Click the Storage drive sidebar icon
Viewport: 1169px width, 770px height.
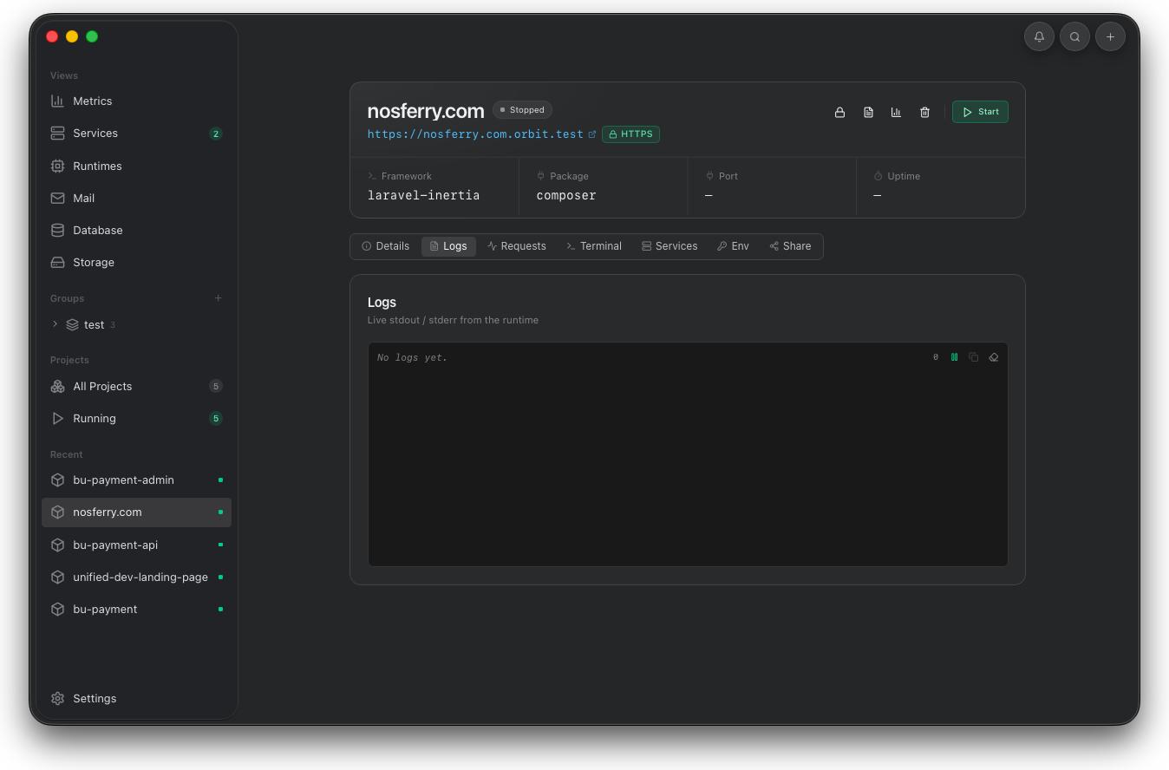coord(58,262)
